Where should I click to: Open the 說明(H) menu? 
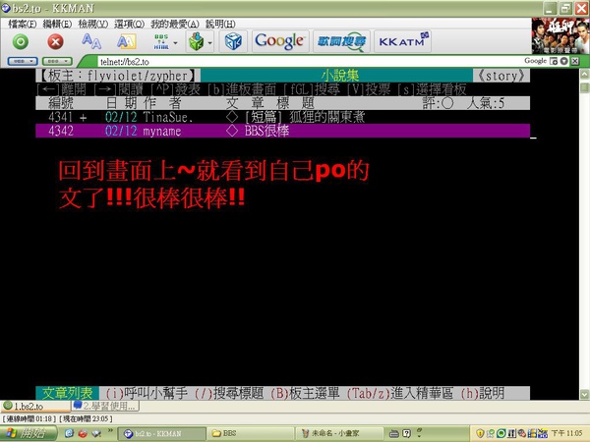(220, 24)
